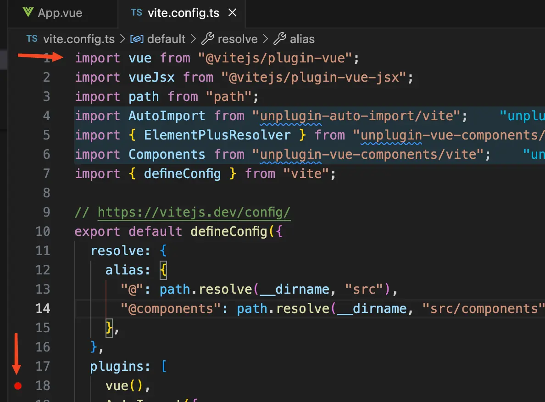The width and height of the screenshot is (545, 402).
Task: Expand the resolve breadcrumb chevron
Action: click(x=265, y=39)
